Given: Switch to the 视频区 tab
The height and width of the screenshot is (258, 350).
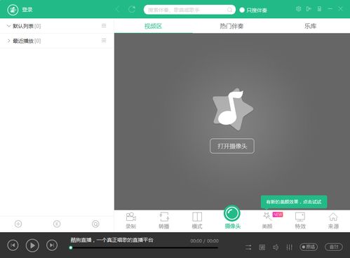Looking at the screenshot, I should [153, 26].
